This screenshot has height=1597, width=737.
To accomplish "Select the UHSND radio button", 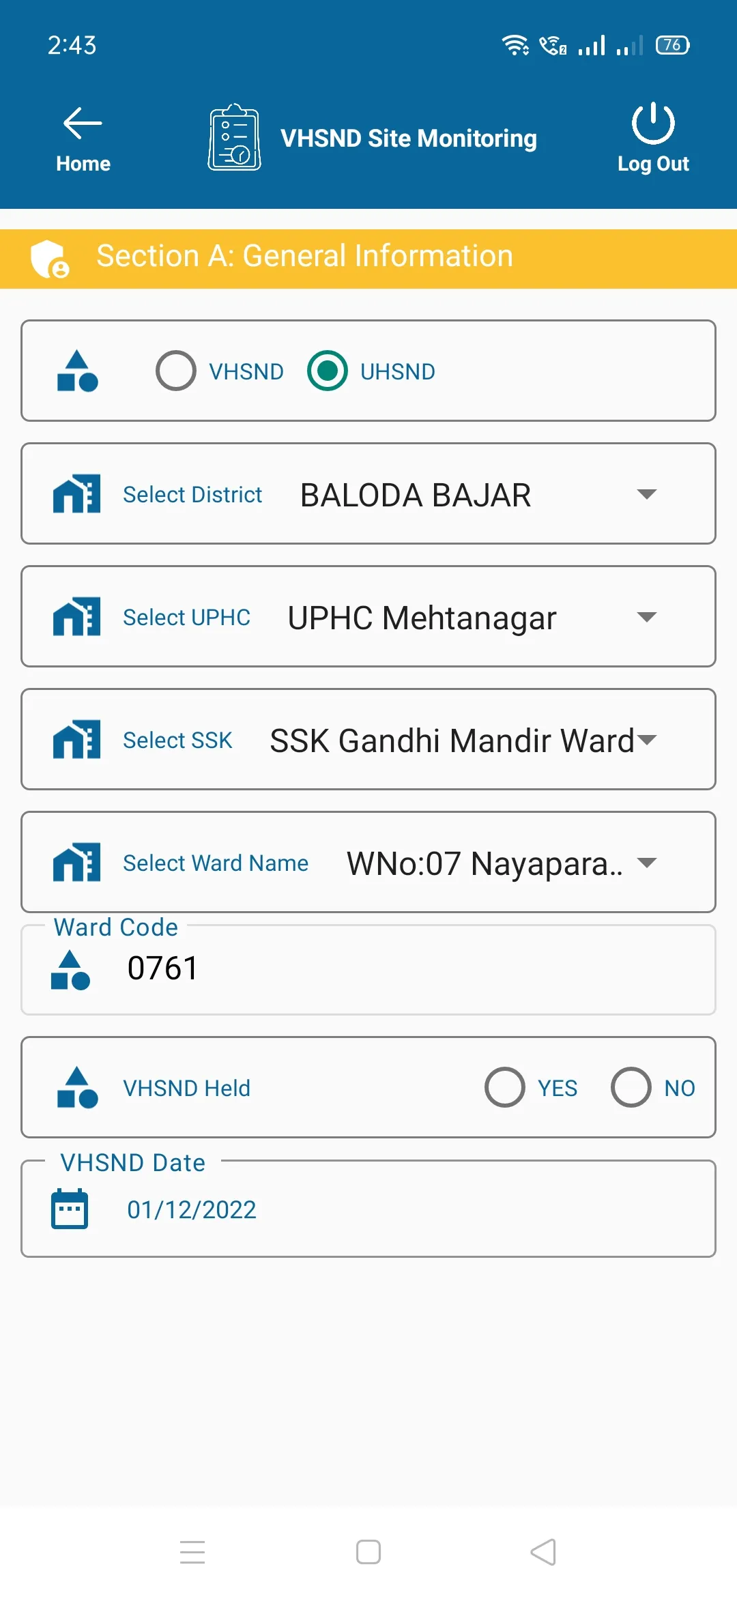I will tap(328, 371).
